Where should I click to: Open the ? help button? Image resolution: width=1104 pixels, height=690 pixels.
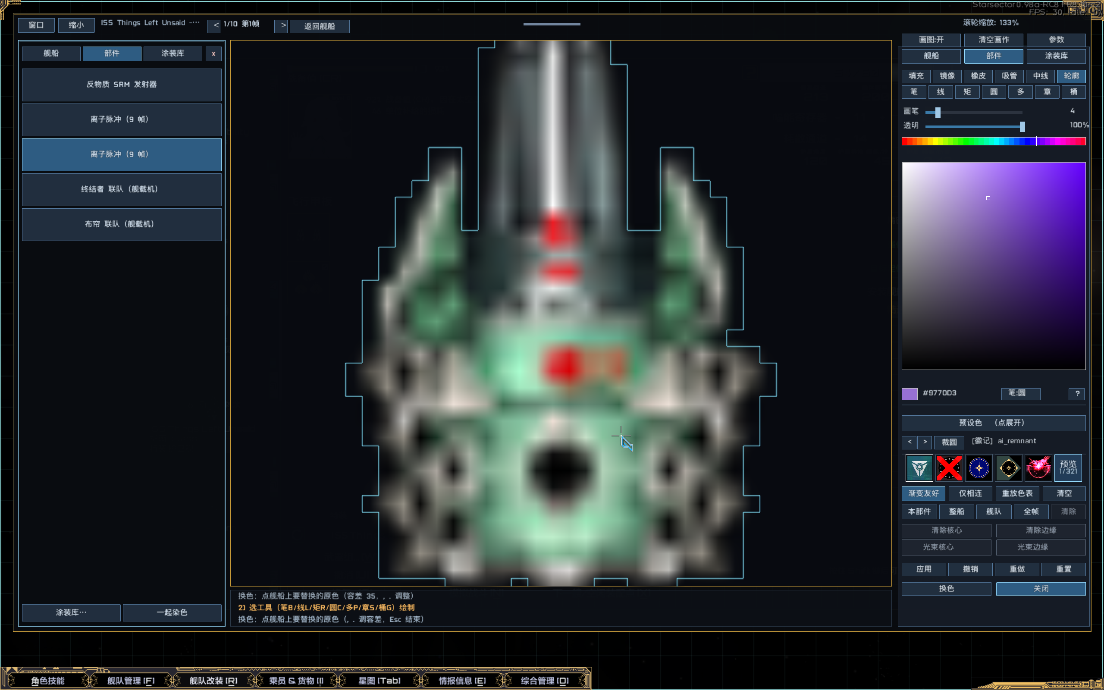click(1077, 393)
